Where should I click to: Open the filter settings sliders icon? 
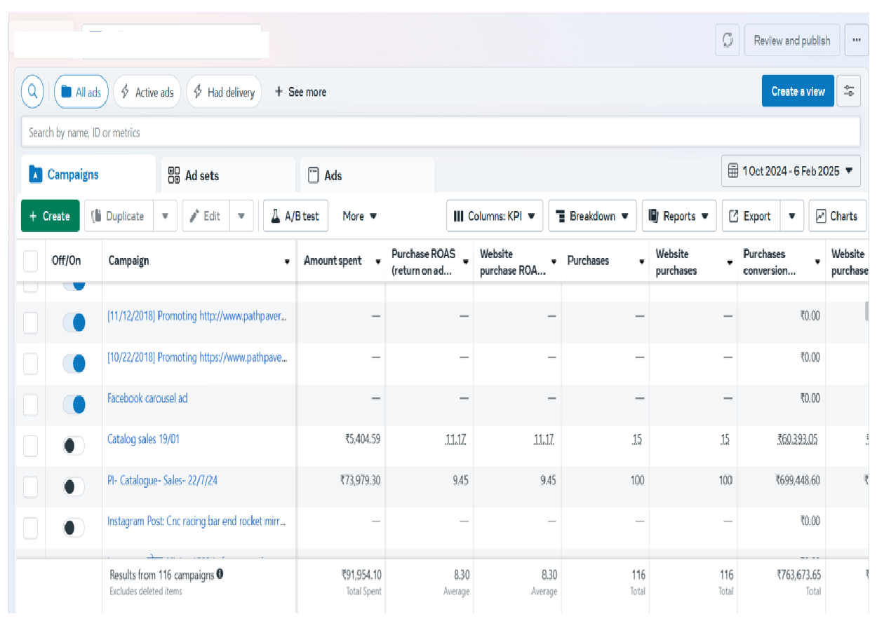(x=850, y=91)
